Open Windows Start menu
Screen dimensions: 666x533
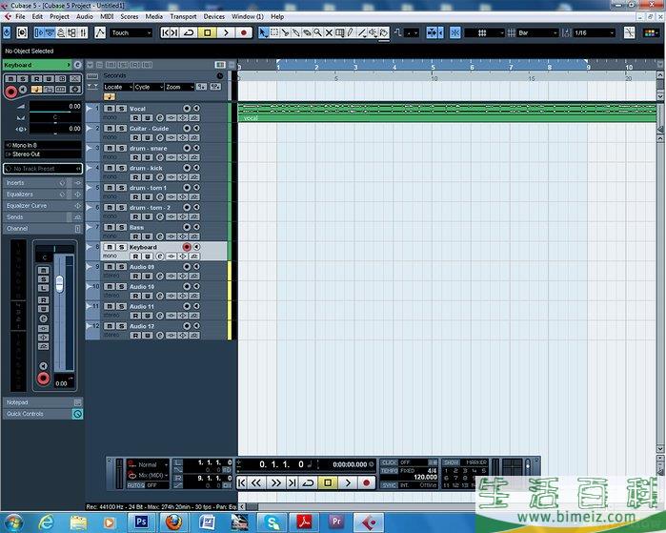13,522
